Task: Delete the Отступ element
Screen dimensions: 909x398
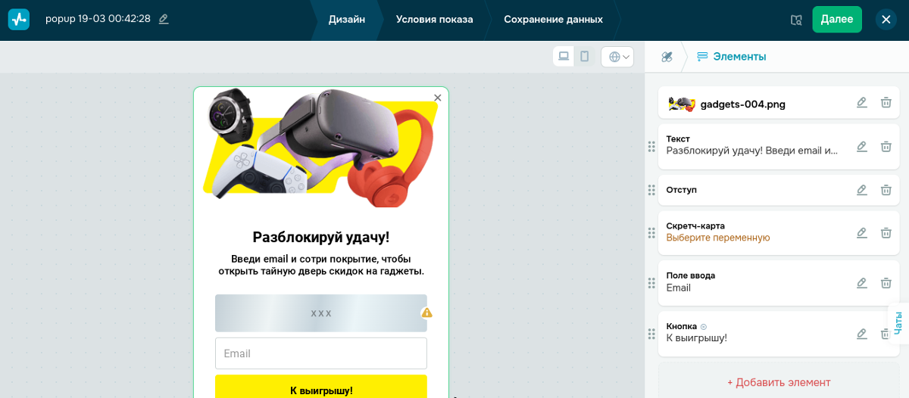Action: (886, 190)
